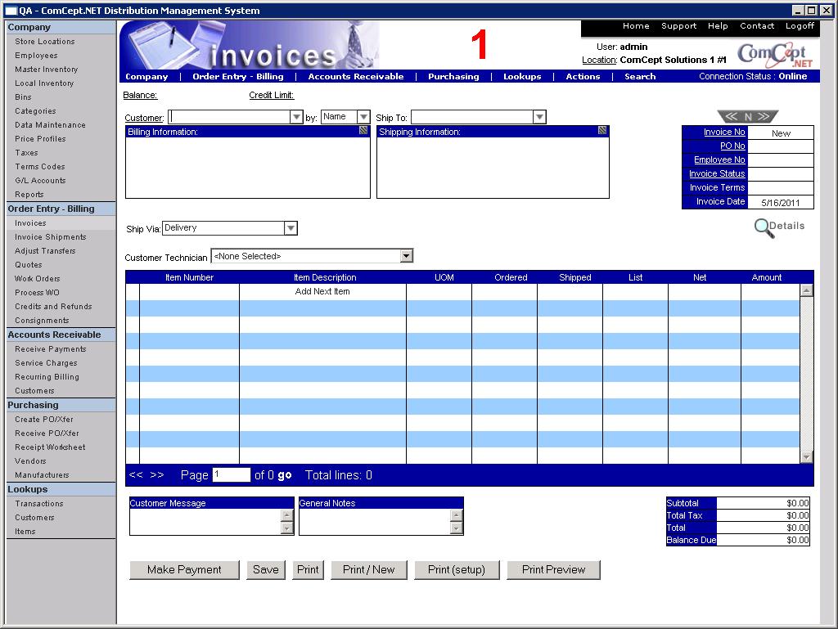The height and width of the screenshot is (629, 838).
Task: Click the Contact link in the top bar
Action: click(x=757, y=25)
